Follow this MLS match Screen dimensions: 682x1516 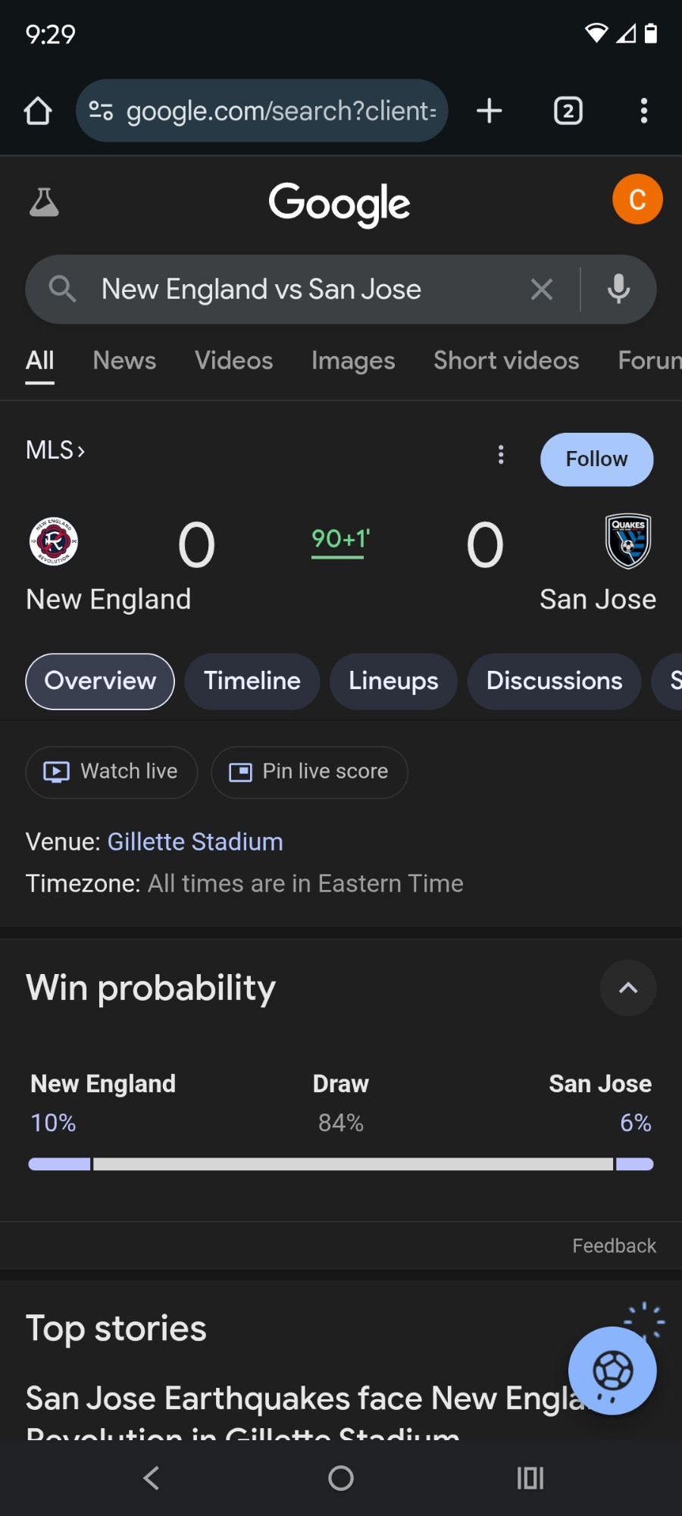pos(596,459)
